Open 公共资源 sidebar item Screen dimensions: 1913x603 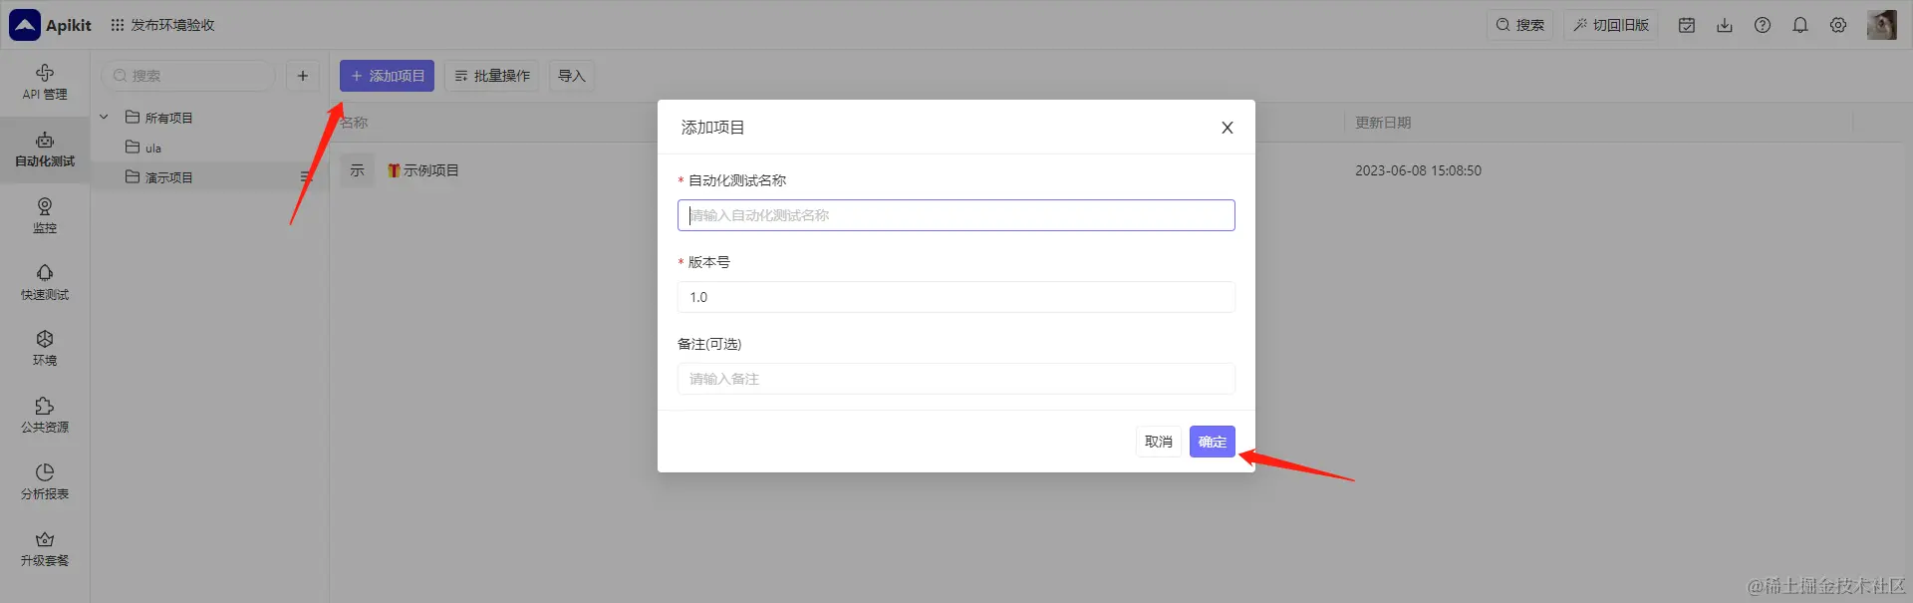(45, 415)
